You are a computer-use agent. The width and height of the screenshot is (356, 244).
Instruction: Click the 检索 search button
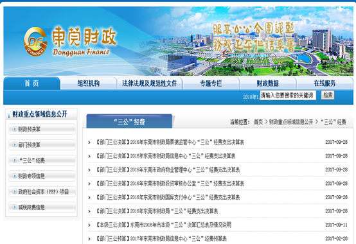[328, 95]
